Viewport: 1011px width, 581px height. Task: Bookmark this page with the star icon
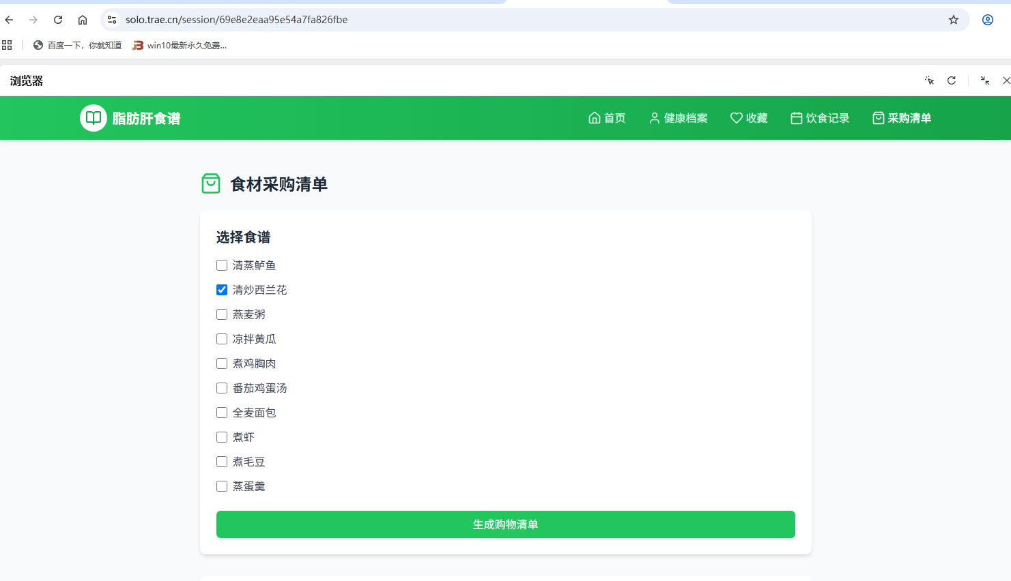tap(953, 20)
